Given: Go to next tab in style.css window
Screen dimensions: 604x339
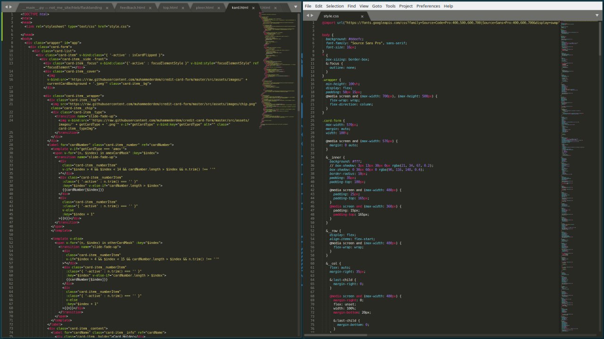Looking at the screenshot, I should (312, 16).
